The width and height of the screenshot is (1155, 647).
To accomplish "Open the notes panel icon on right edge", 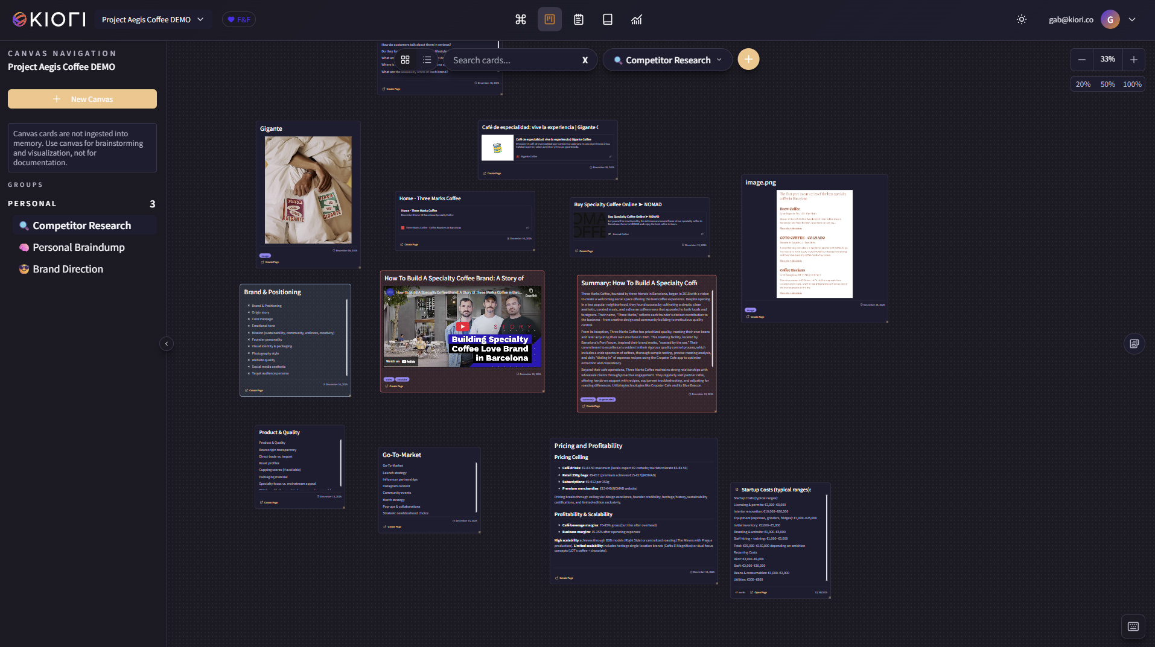I will [x=1134, y=344].
